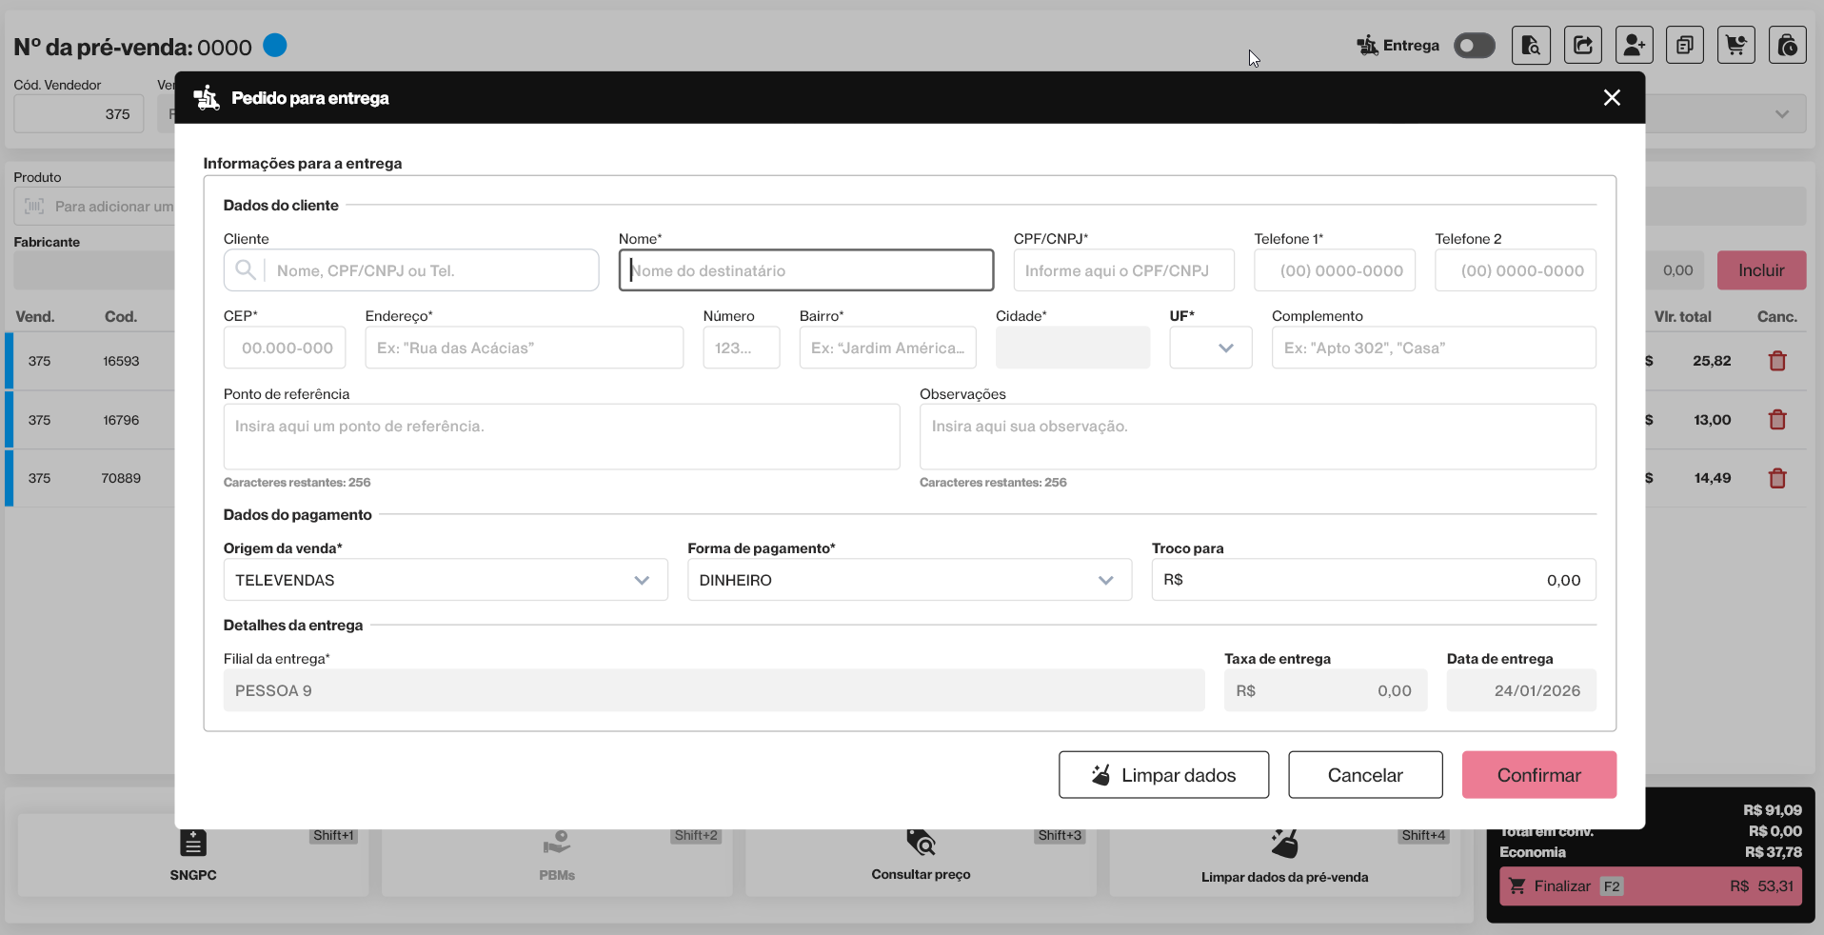Click into the CEP field
This screenshot has width=1824, height=935.
pyautogui.click(x=285, y=348)
